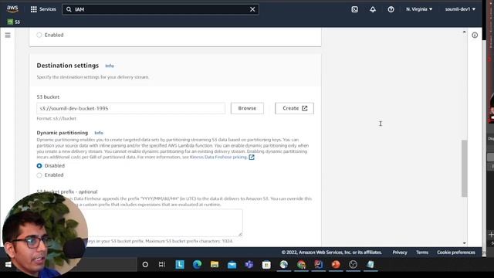Open PowerPoint from taskbar
This screenshot has height=278, width=494.
[336, 265]
